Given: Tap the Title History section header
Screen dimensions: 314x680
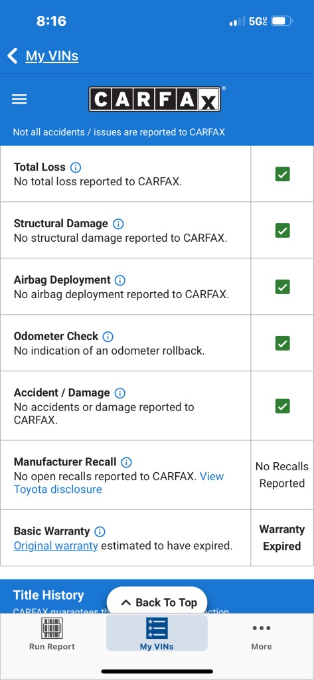Looking at the screenshot, I should click(48, 595).
